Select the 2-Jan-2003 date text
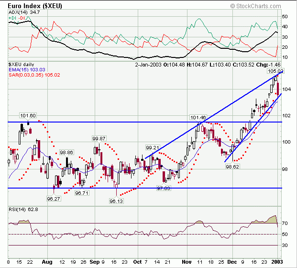Viewport: 297px width, 268px height. click(x=148, y=65)
